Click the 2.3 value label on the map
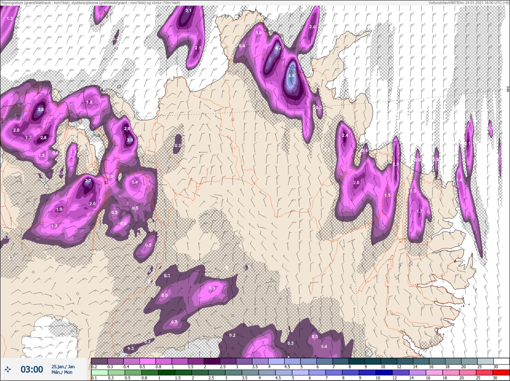The height and width of the screenshot is (381, 510). (395, 164)
